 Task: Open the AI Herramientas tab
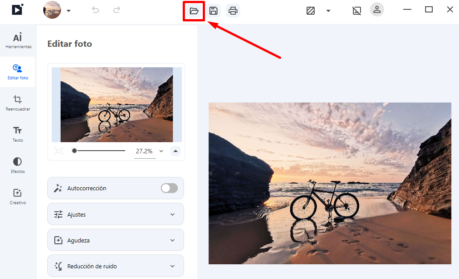point(18,41)
